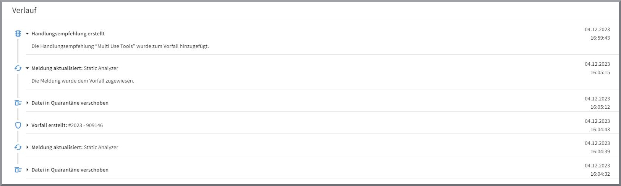Click the shield icon next to Vorfall erstellt
Image resolution: width=621 pixels, height=186 pixels.
[x=18, y=125]
